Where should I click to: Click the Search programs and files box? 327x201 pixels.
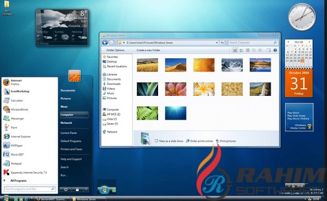click(x=30, y=189)
